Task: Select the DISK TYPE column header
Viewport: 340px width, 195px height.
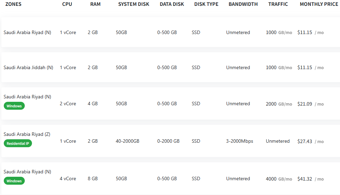Action: tap(206, 4)
